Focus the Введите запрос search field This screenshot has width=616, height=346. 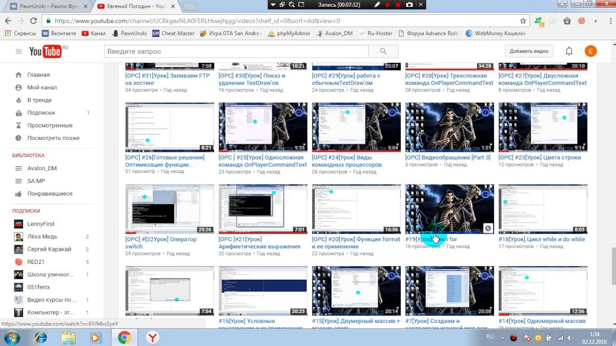[236, 51]
